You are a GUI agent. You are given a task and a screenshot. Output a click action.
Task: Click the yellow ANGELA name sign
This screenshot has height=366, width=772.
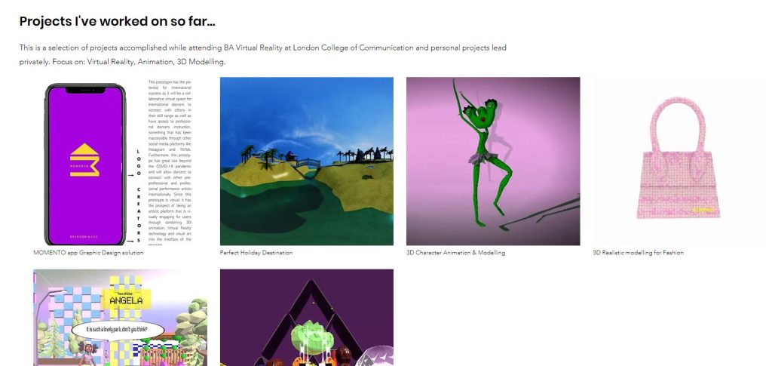coord(126,299)
